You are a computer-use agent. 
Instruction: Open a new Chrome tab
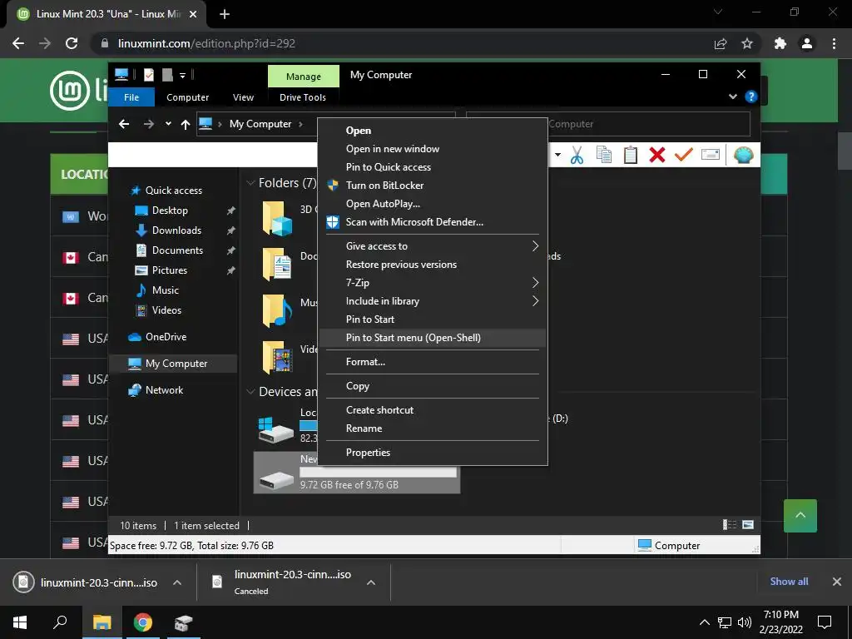[x=225, y=14]
